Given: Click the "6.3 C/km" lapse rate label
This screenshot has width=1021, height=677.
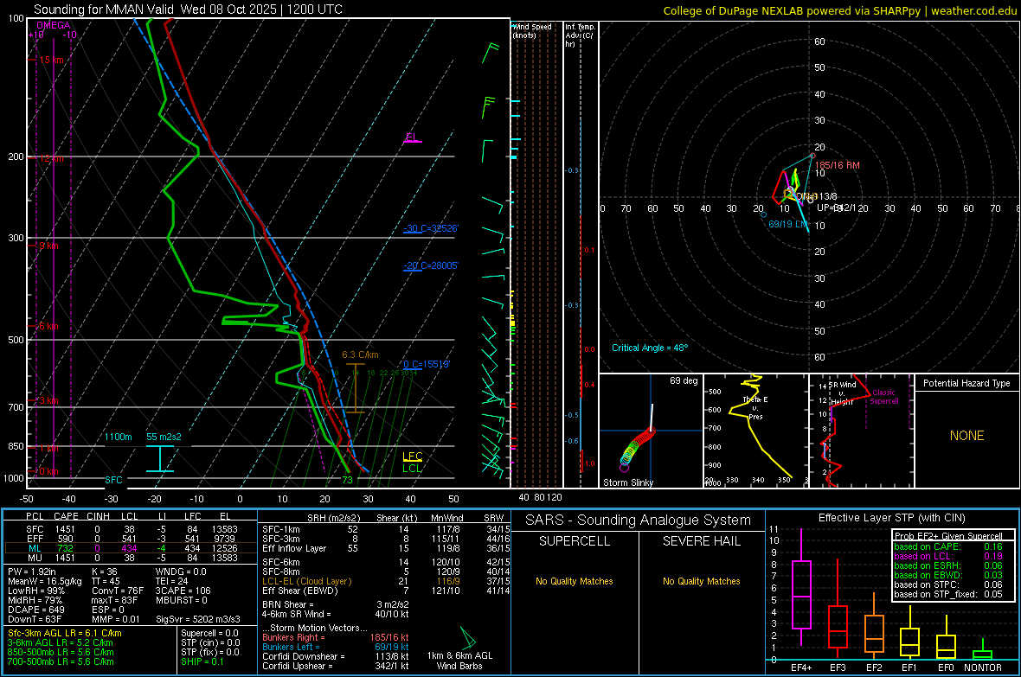Looking at the screenshot, I should pyautogui.click(x=360, y=354).
